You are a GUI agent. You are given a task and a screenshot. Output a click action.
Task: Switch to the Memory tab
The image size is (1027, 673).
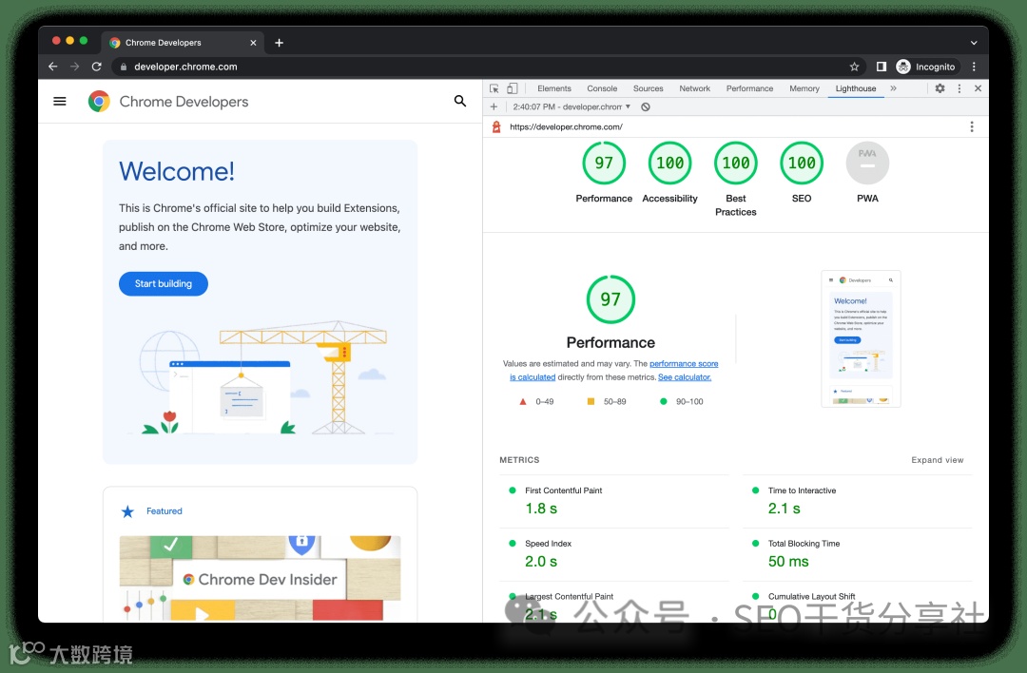tap(804, 88)
